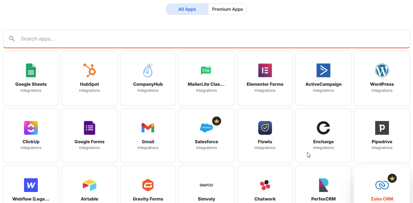The height and width of the screenshot is (203, 413).
Task: Open the HubSpot integrations icon
Action: click(x=89, y=70)
